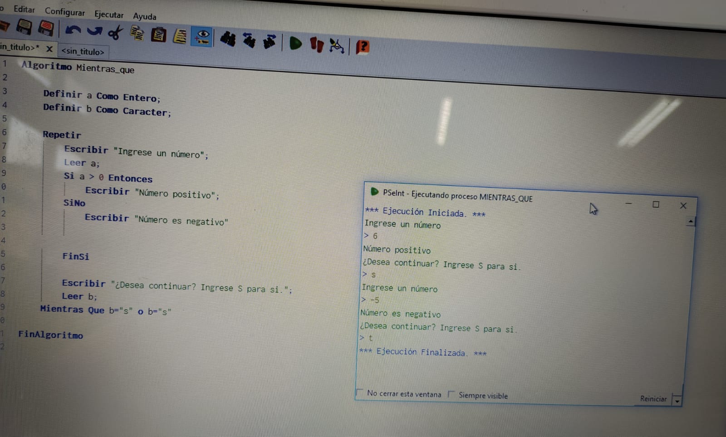Click the Save As red floppy icon
Image resolution: width=726 pixels, height=437 pixels.
45,29
